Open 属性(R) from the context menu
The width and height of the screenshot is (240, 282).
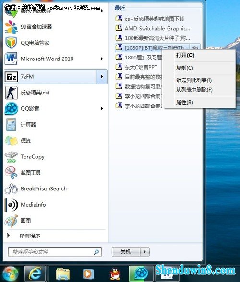click(x=199, y=102)
